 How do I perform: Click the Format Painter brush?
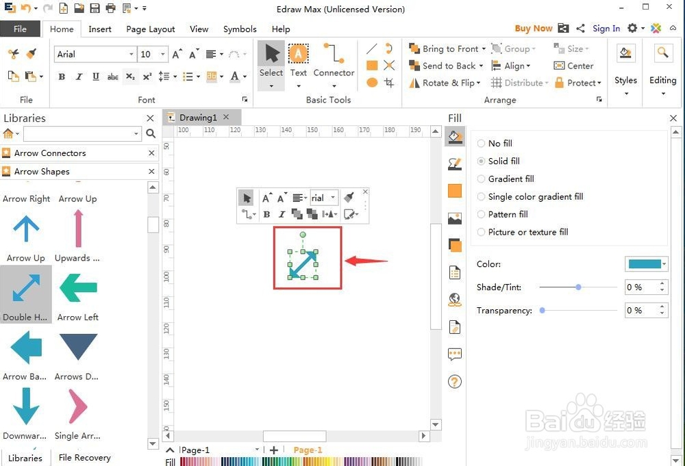31,53
